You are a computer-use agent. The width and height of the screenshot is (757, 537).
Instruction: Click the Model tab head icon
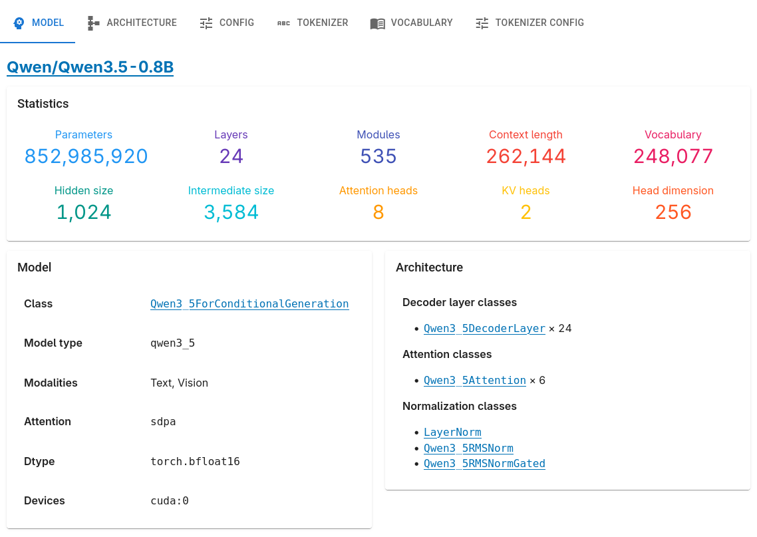tap(19, 23)
